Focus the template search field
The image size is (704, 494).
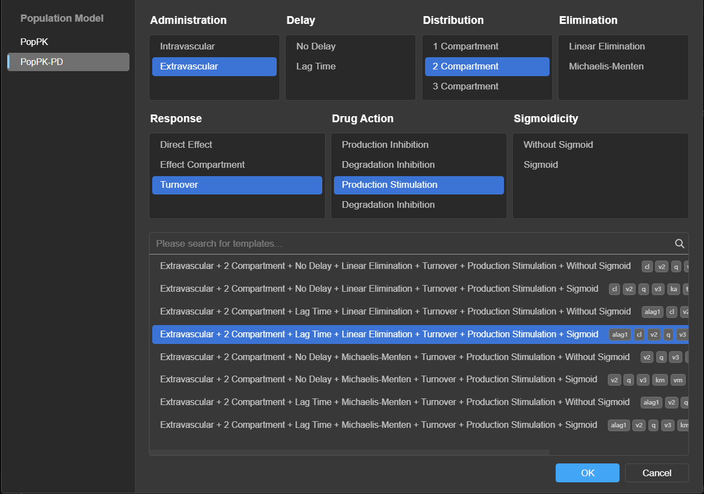(x=412, y=243)
